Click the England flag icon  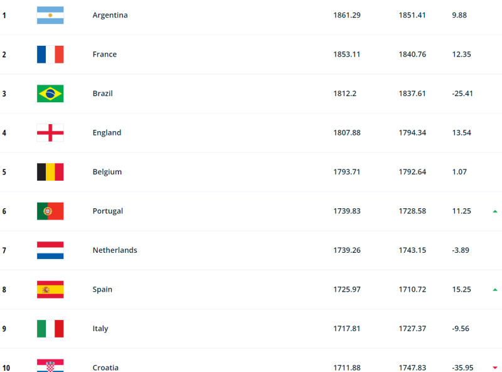50,133
